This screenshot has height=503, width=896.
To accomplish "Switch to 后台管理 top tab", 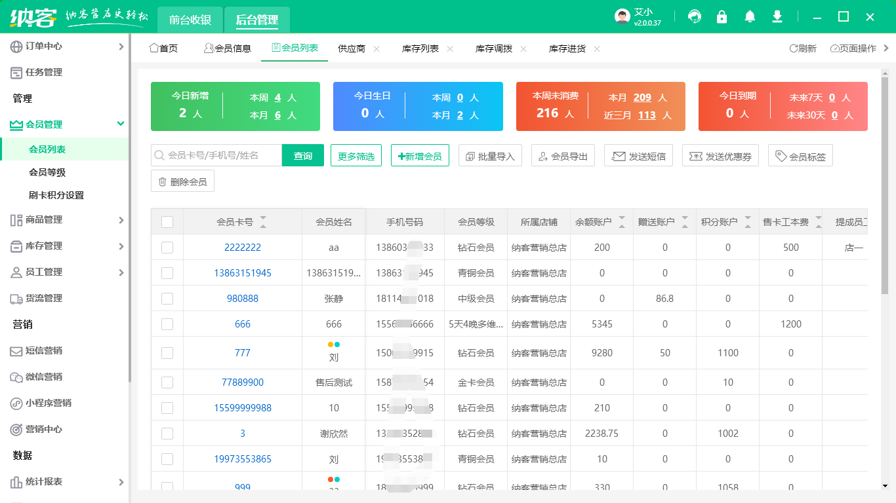I will click(257, 20).
